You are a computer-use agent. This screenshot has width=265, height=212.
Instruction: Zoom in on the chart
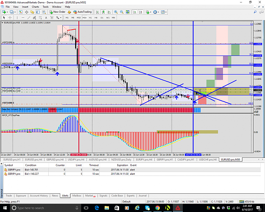pyautogui.click(x=116, y=12)
